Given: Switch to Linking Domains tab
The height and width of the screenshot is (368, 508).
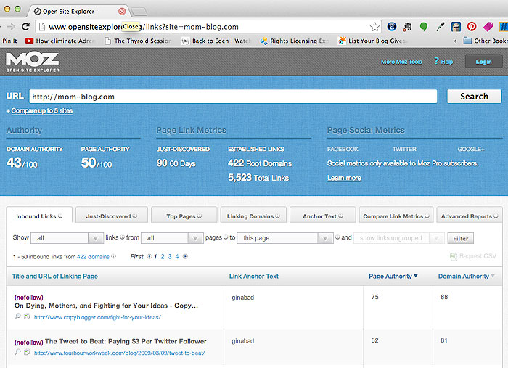Looking at the screenshot, I should pyautogui.click(x=253, y=216).
